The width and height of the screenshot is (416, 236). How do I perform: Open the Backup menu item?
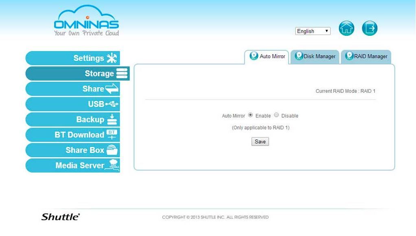click(90, 120)
